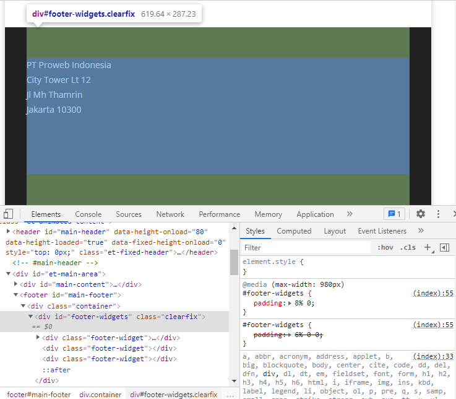Screen dimensions: 456x399
Task: Collapse the div.container node
Action: 23,306
